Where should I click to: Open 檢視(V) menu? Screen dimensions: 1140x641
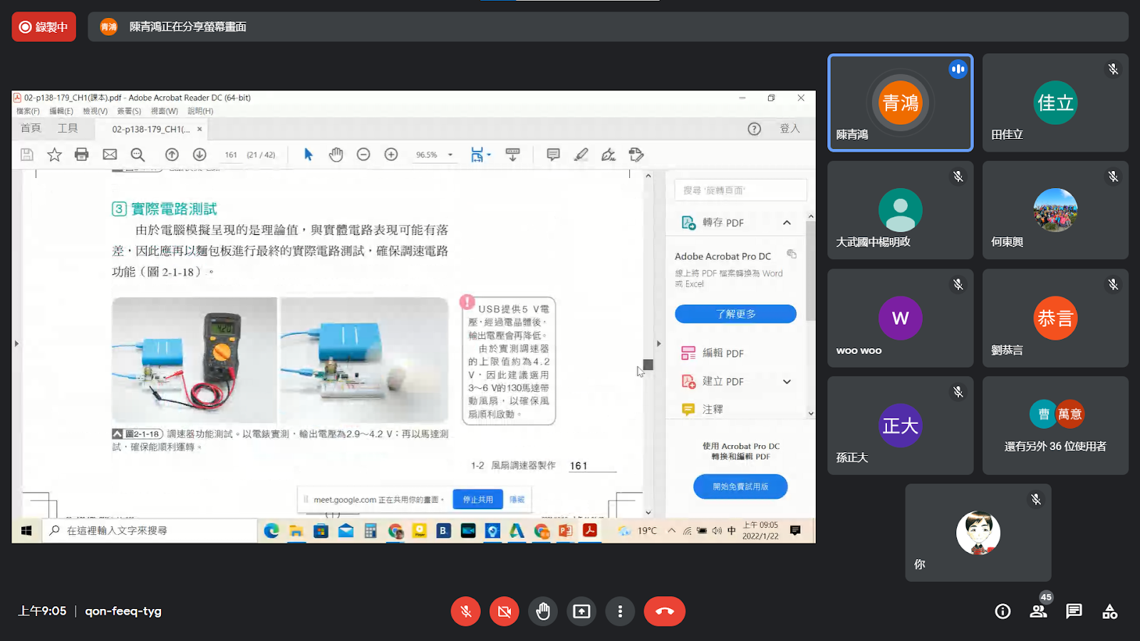pyautogui.click(x=95, y=111)
